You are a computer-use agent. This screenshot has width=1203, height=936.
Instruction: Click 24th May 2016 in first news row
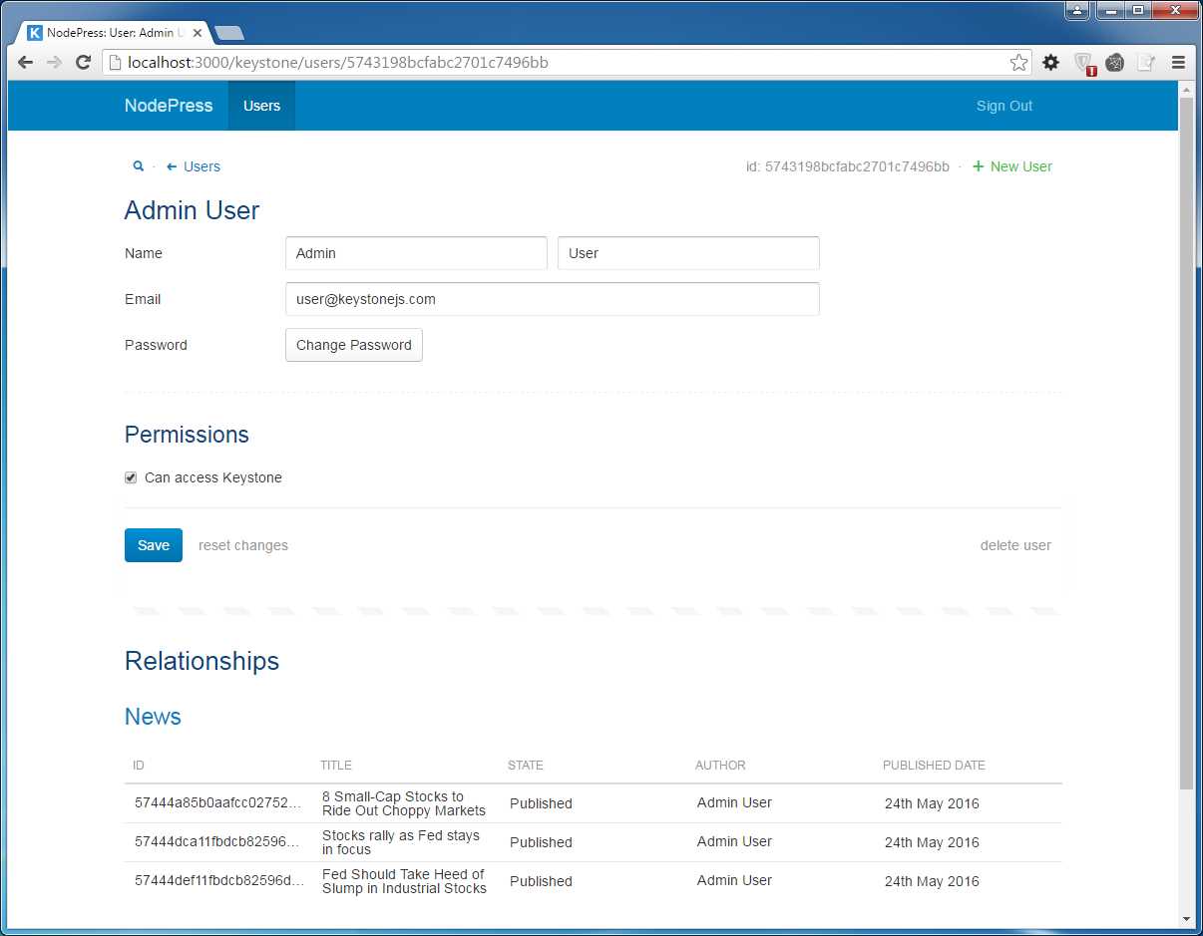click(932, 803)
